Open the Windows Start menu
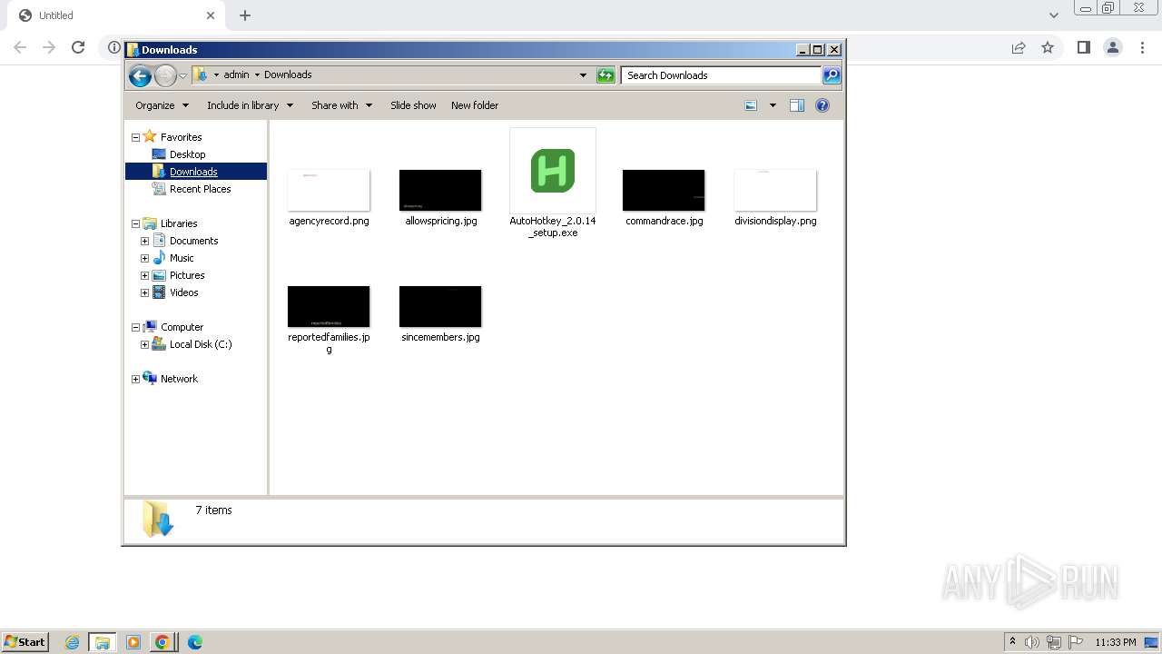 [25, 641]
